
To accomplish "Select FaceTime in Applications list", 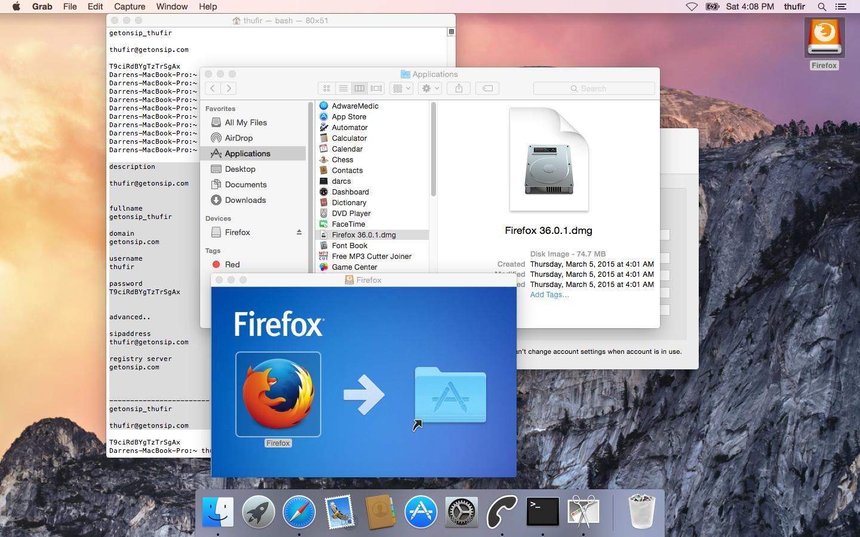I will pyautogui.click(x=349, y=224).
